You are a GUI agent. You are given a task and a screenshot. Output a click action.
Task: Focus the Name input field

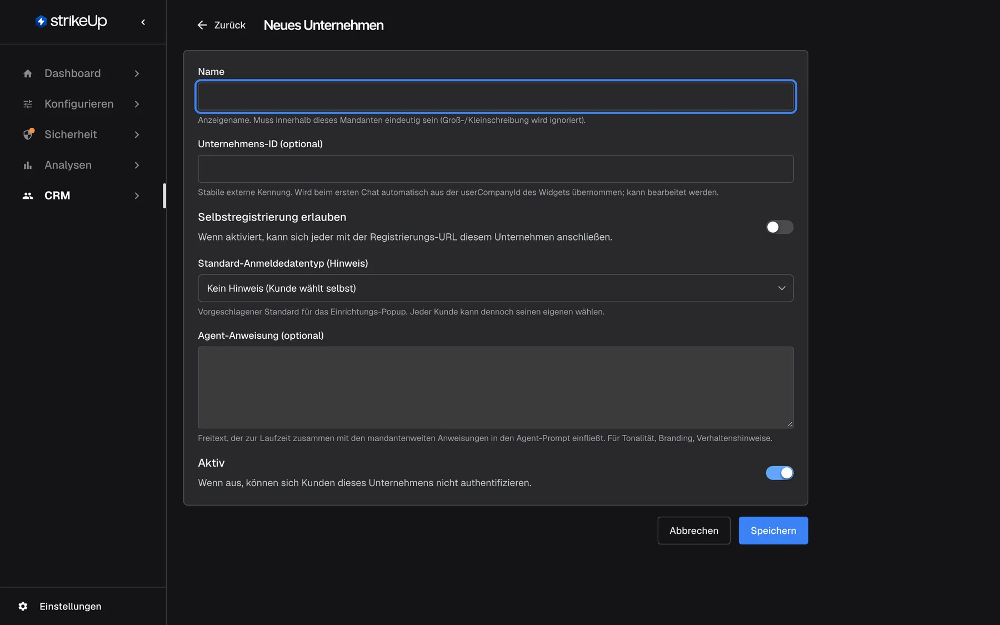(x=496, y=97)
